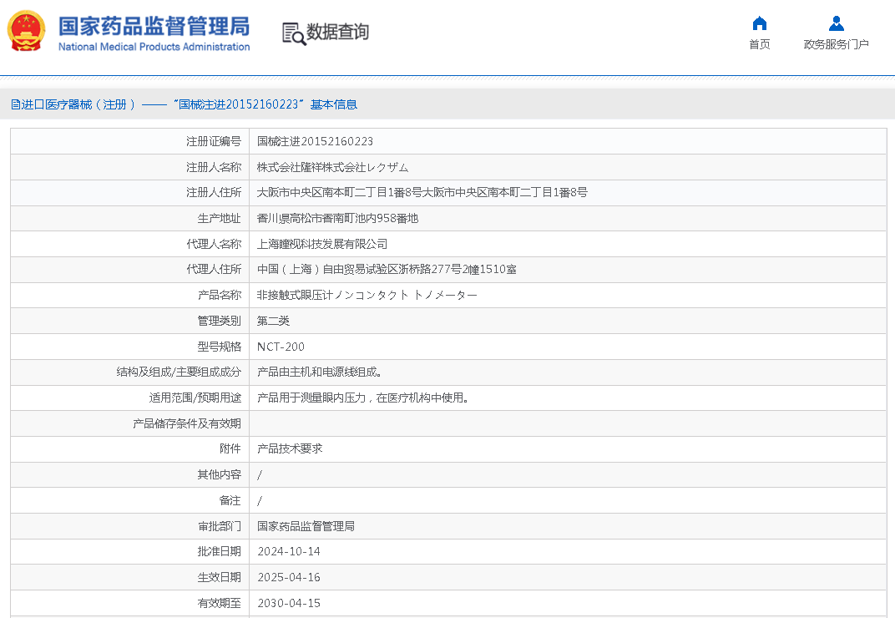Click the 注册证编号 label cell
Screen dimensions: 895x618
(x=214, y=142)
